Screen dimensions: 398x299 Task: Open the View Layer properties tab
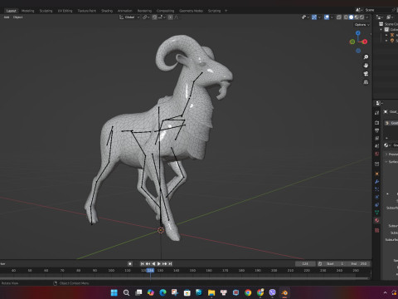point(377,138)
